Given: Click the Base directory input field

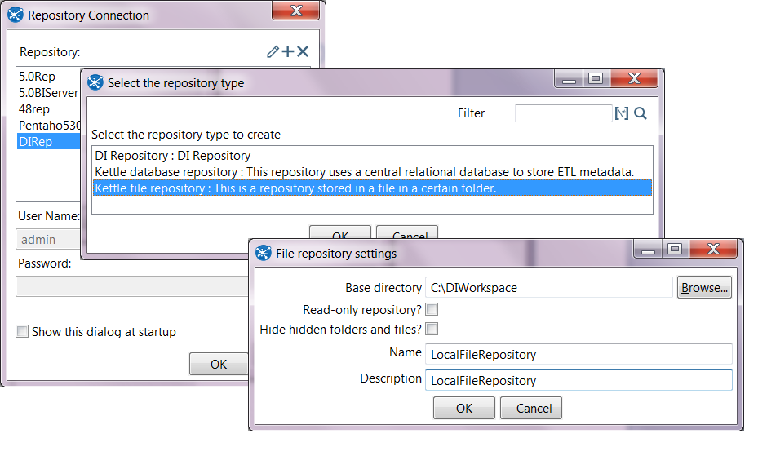Looking at the screenshot, I should pos(549,287).
